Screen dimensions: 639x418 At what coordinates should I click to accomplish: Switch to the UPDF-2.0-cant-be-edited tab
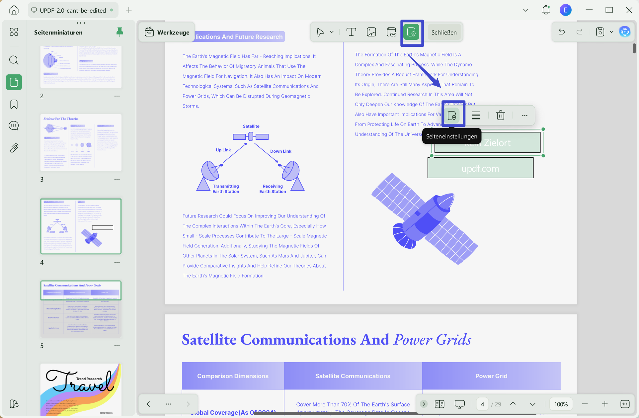(72, 10)
